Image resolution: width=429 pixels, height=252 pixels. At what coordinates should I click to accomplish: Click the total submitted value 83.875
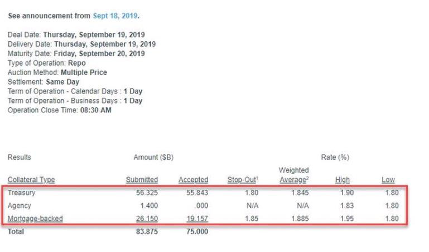click(x=147, y=232)
